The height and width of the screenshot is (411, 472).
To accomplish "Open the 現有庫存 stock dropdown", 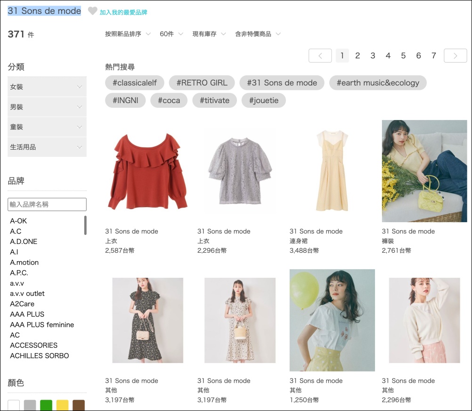I will [x=209, y=34].
